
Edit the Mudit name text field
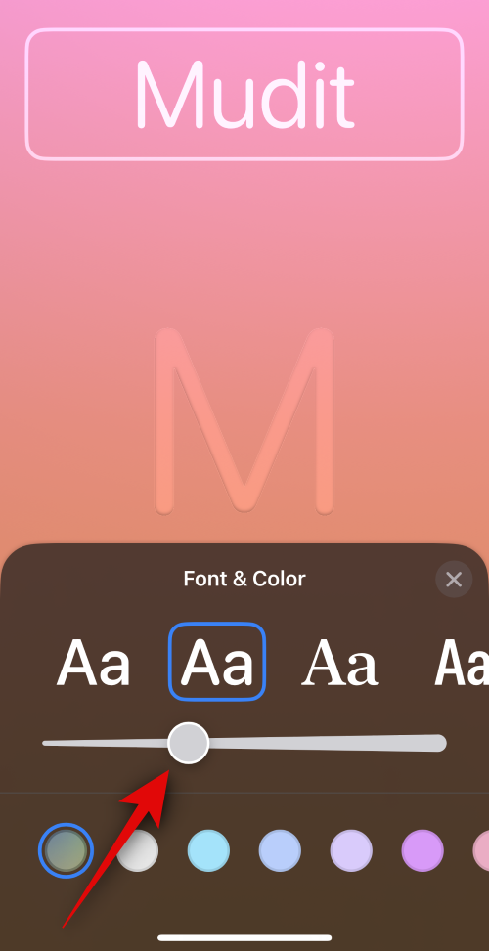click(x=244, y=95)
